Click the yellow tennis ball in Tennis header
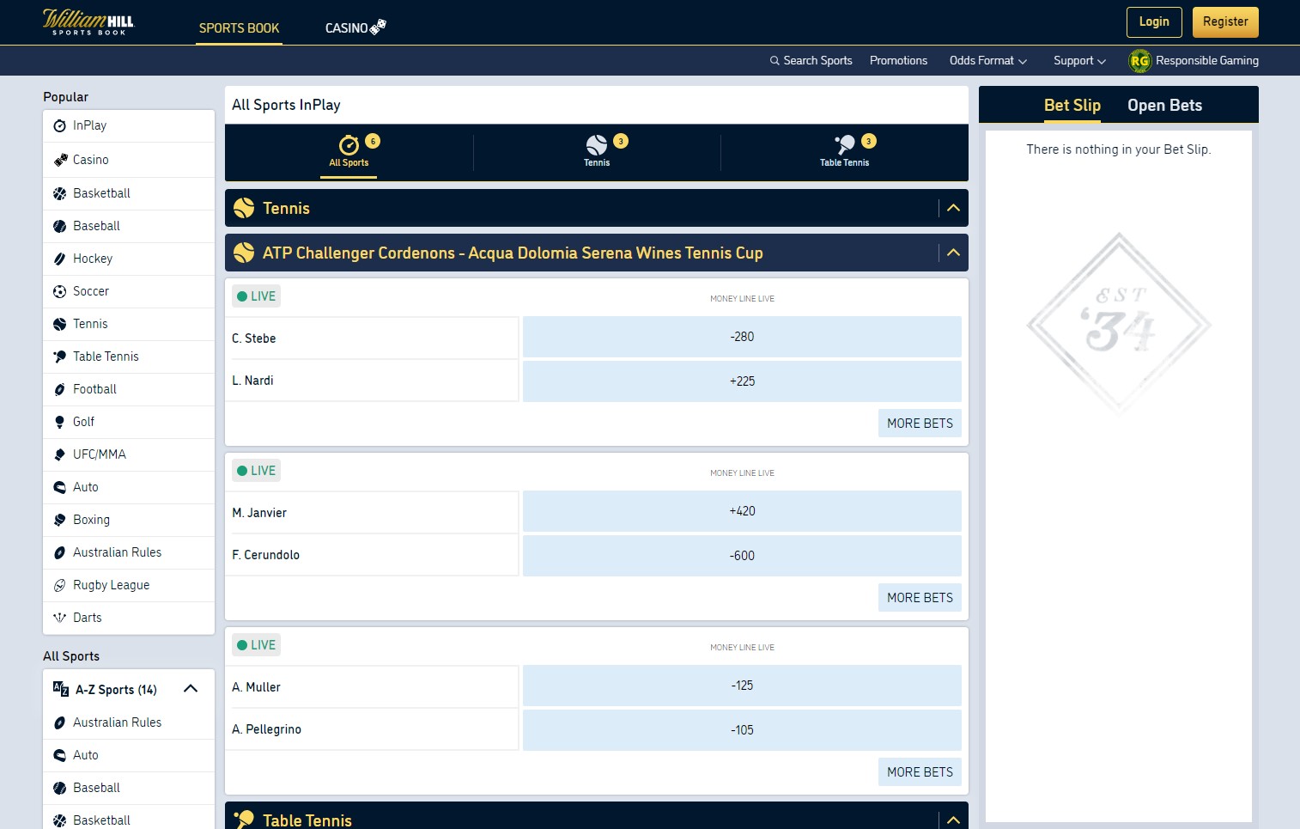The height and width of the screenshot is (829, 1300). pos(244,208)
